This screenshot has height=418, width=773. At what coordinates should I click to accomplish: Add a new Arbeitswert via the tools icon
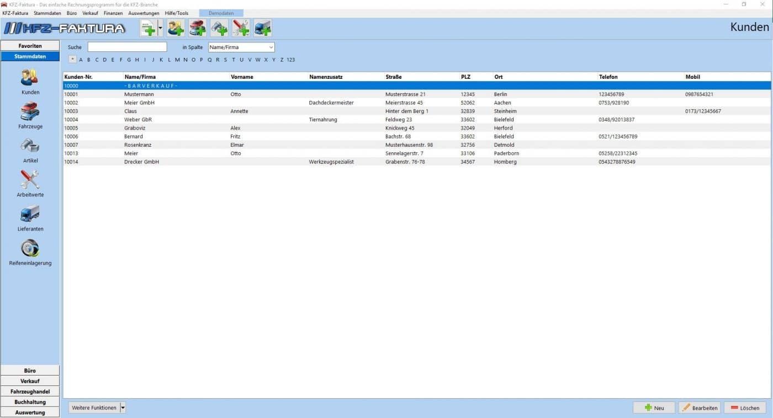coord(241,28)
